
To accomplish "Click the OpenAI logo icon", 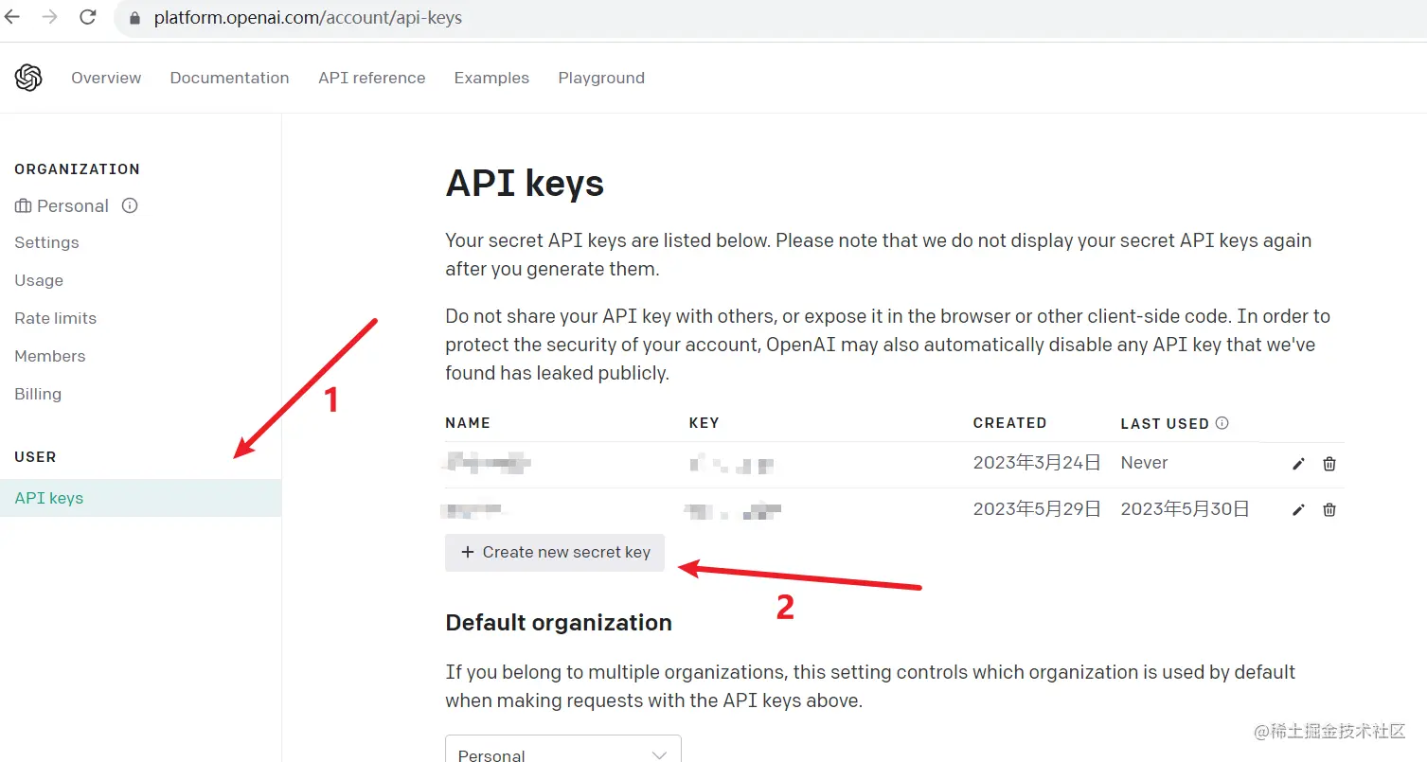I will coord(28,78).
